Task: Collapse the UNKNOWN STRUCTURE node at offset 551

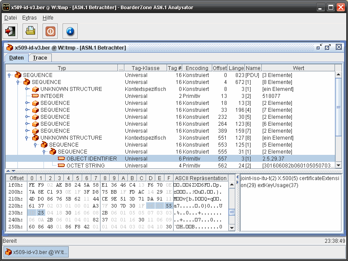Action: (27, 138)
